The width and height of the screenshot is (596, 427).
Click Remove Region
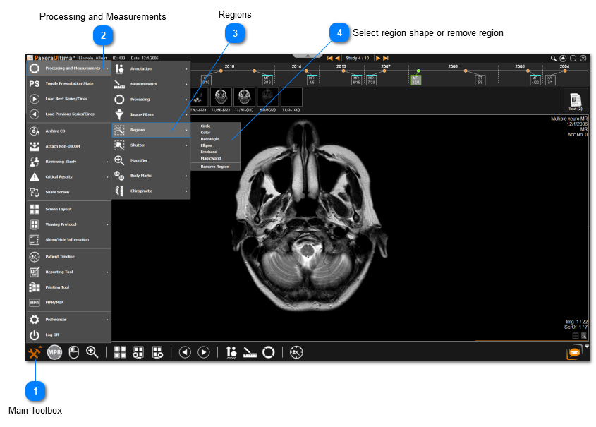214,167
